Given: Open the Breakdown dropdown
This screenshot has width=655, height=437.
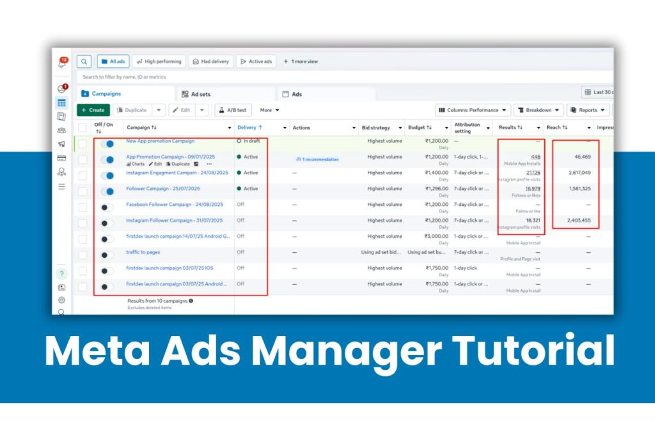Looking at the screenshot, I should coord(539,110).
